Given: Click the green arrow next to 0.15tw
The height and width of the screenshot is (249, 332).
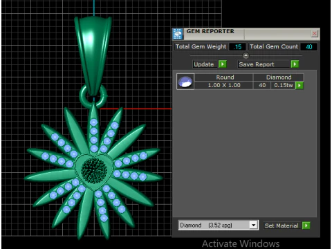Looking at the screenshot, I should (299, 85).
